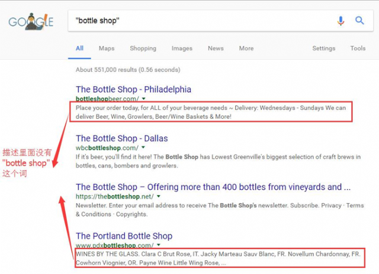Click the Google doodle logo

31,21
